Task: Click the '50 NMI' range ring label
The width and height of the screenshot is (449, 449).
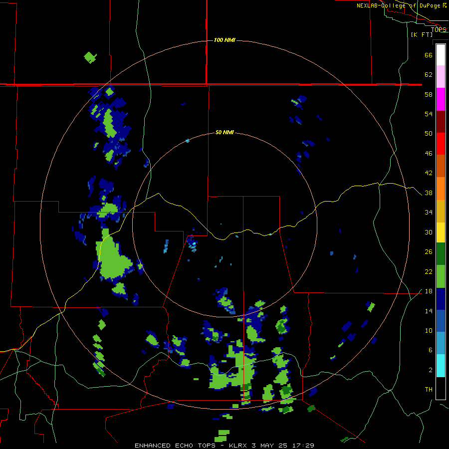Action: click(224, 132)
